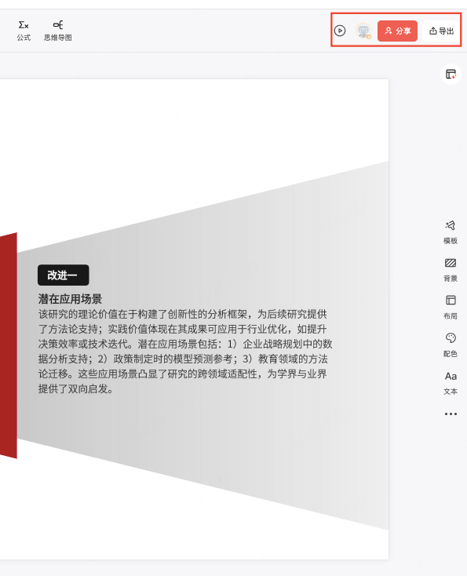Insert a formula with 公式 tool
467x576 pixels.
click(x=24, y=31)
